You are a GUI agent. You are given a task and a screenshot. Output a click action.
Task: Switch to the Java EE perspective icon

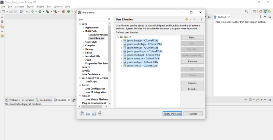260,12
